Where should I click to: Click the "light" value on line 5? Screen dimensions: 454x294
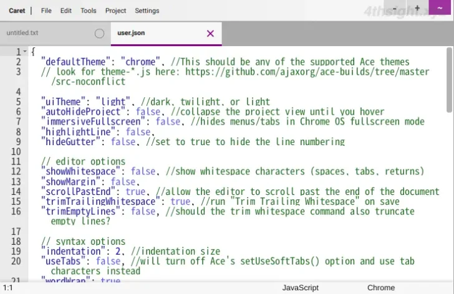[x=113, y=102]
